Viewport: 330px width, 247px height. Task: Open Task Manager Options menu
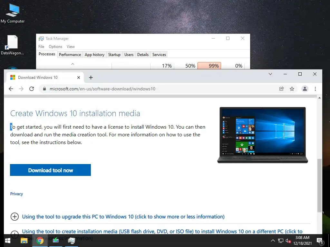55,47
